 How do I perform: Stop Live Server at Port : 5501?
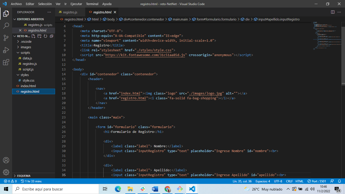(x=317, y=181)
